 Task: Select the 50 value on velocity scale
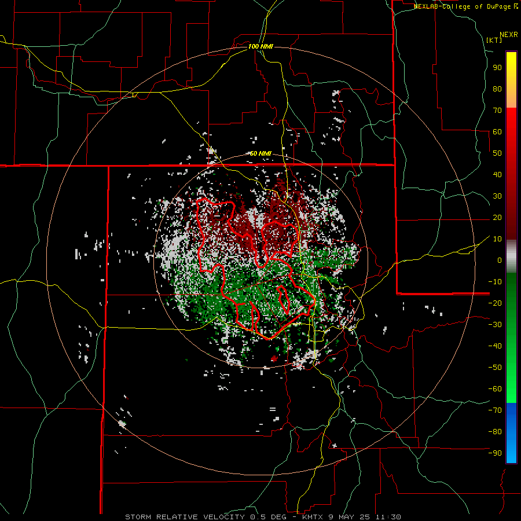[497, 153]
